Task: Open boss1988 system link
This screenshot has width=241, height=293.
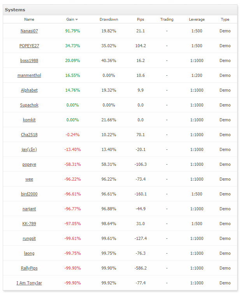Action: click(29, 60)
